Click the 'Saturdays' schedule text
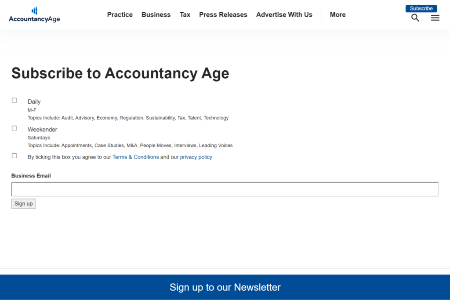 pyautogui.click(x=39, y=137)
